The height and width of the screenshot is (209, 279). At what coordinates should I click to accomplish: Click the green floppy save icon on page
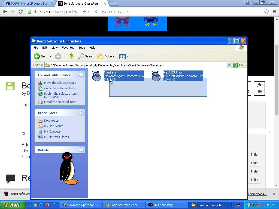point(10,86)
